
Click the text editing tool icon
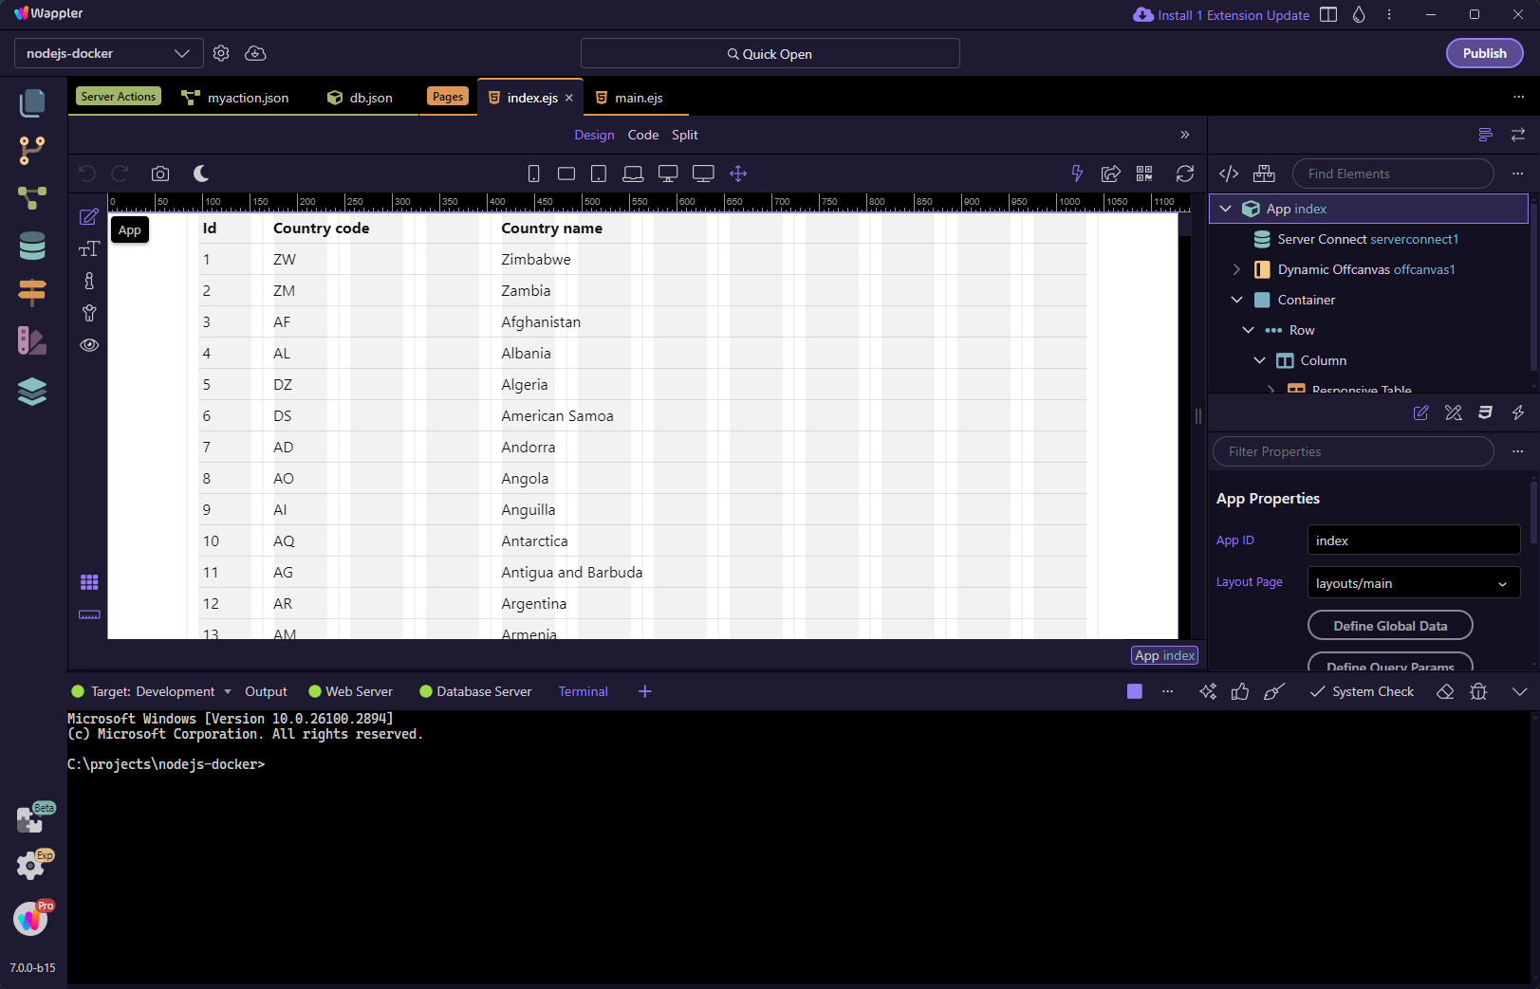(89, 248)
